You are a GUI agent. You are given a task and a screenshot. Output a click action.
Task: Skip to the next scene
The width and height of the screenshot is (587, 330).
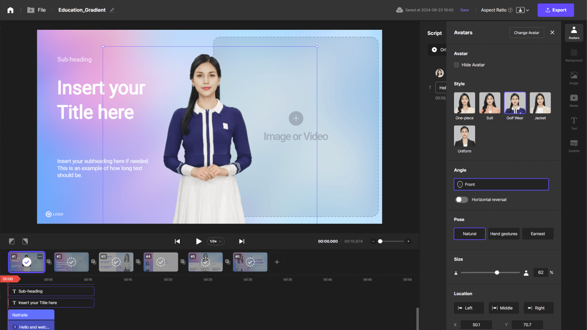click(242, 241)
